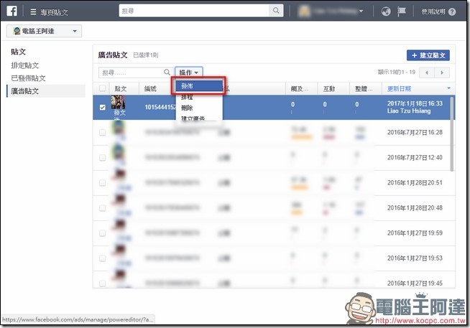Select 建立廣告 from the actions menu

point(198,118)
